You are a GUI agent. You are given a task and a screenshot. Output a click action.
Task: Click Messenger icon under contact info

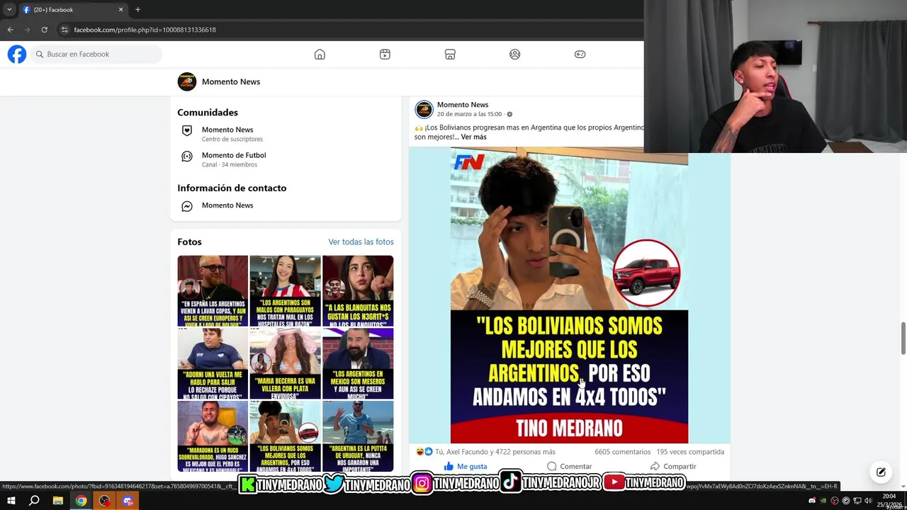point(187,206)
